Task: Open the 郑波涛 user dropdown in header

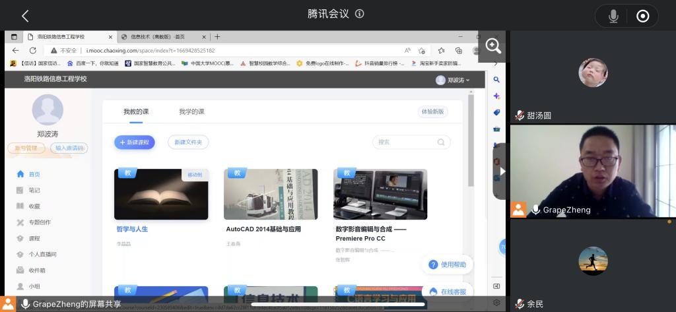Action: 453,80
